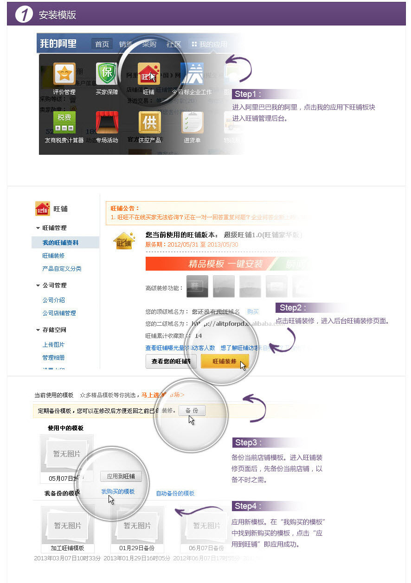Image resolution: width=411 pixels, height=583 pixels.
Task: Select the dark 高级装修功能 thumbnail with 鞋
Action: [197, 286]
